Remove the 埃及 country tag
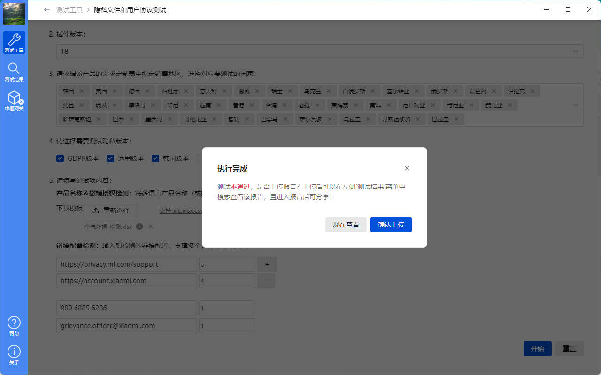 (115, 105)
